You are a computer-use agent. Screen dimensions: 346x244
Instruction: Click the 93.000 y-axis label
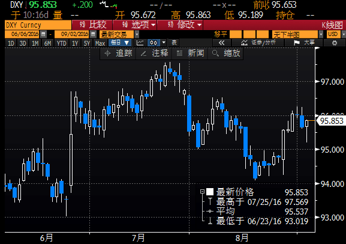point(332,218)
